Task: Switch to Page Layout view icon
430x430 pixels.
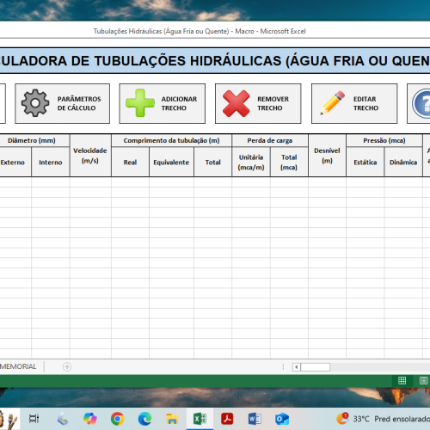Action: (423, 380)
